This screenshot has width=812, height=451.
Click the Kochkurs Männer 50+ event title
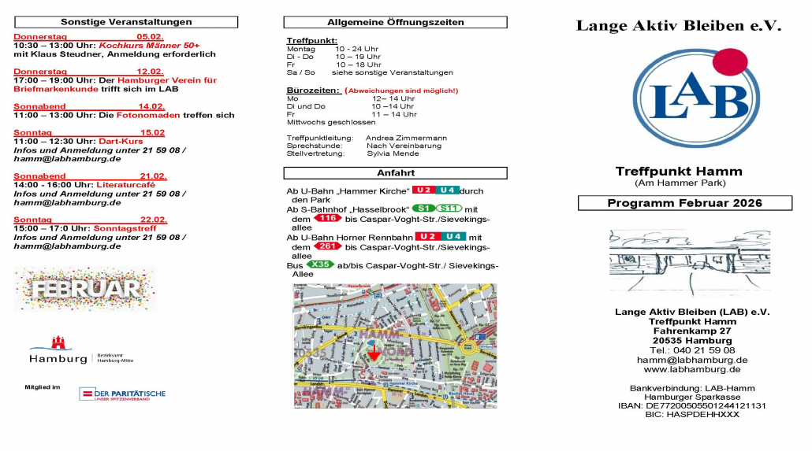[149, 46]
